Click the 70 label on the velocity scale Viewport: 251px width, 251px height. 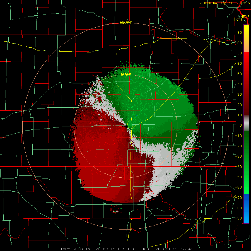coord(240,53)
